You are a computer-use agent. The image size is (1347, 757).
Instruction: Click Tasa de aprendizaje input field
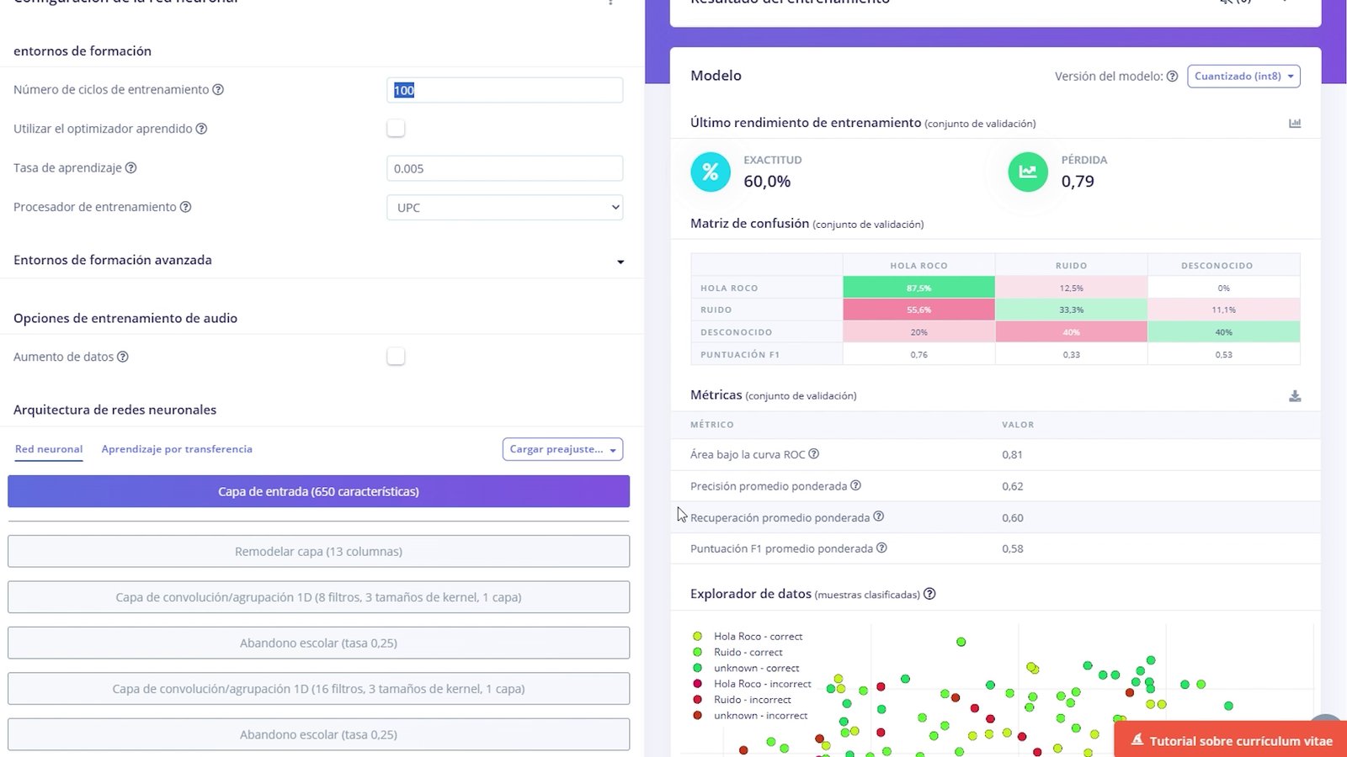[x=504, y=168]
